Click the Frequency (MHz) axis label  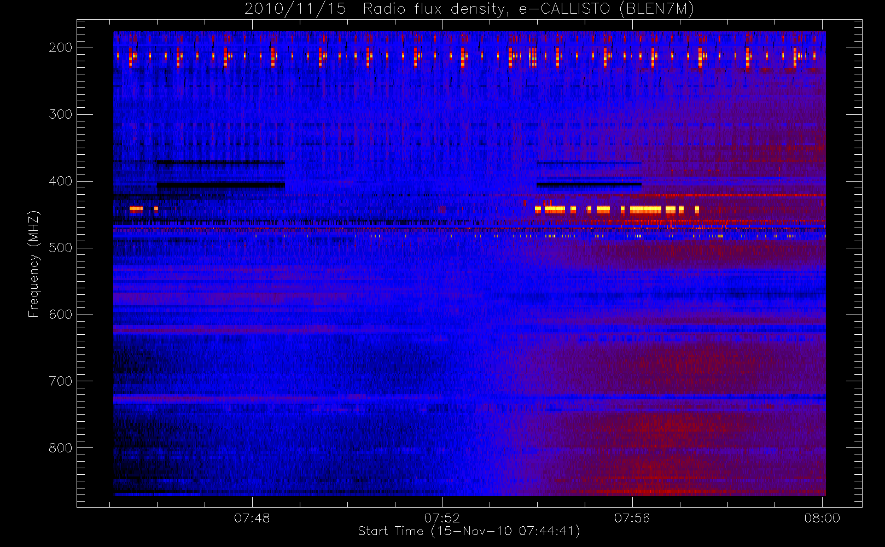(x=34, y=264)
